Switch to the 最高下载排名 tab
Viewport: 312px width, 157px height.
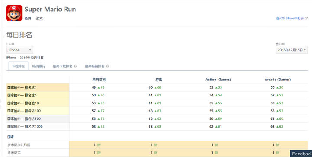[x=62, y=66]
